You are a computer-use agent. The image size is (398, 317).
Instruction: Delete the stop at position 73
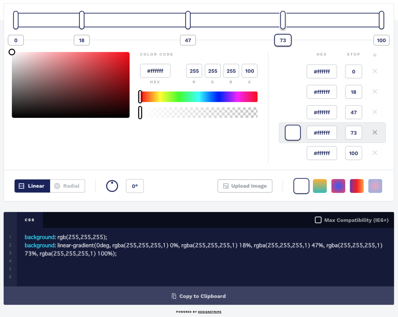(x=375, y=132)
